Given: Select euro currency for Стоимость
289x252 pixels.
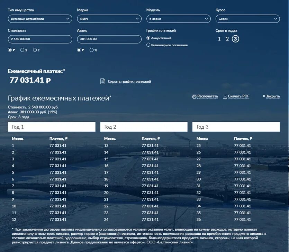Looking at the screenshot, I should pos(35,50).
